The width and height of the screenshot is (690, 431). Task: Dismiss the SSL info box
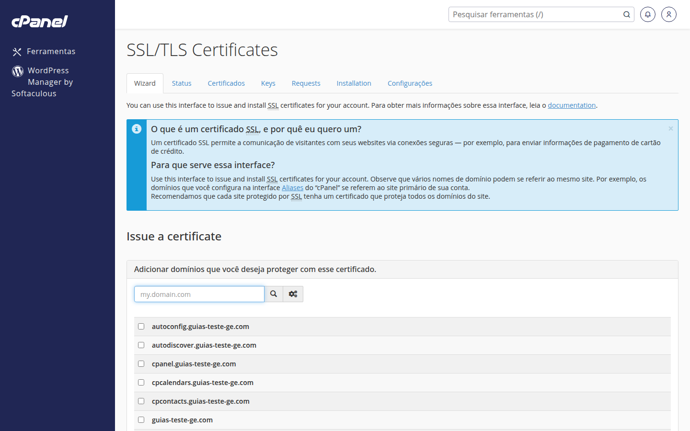[x=671, y=128]
